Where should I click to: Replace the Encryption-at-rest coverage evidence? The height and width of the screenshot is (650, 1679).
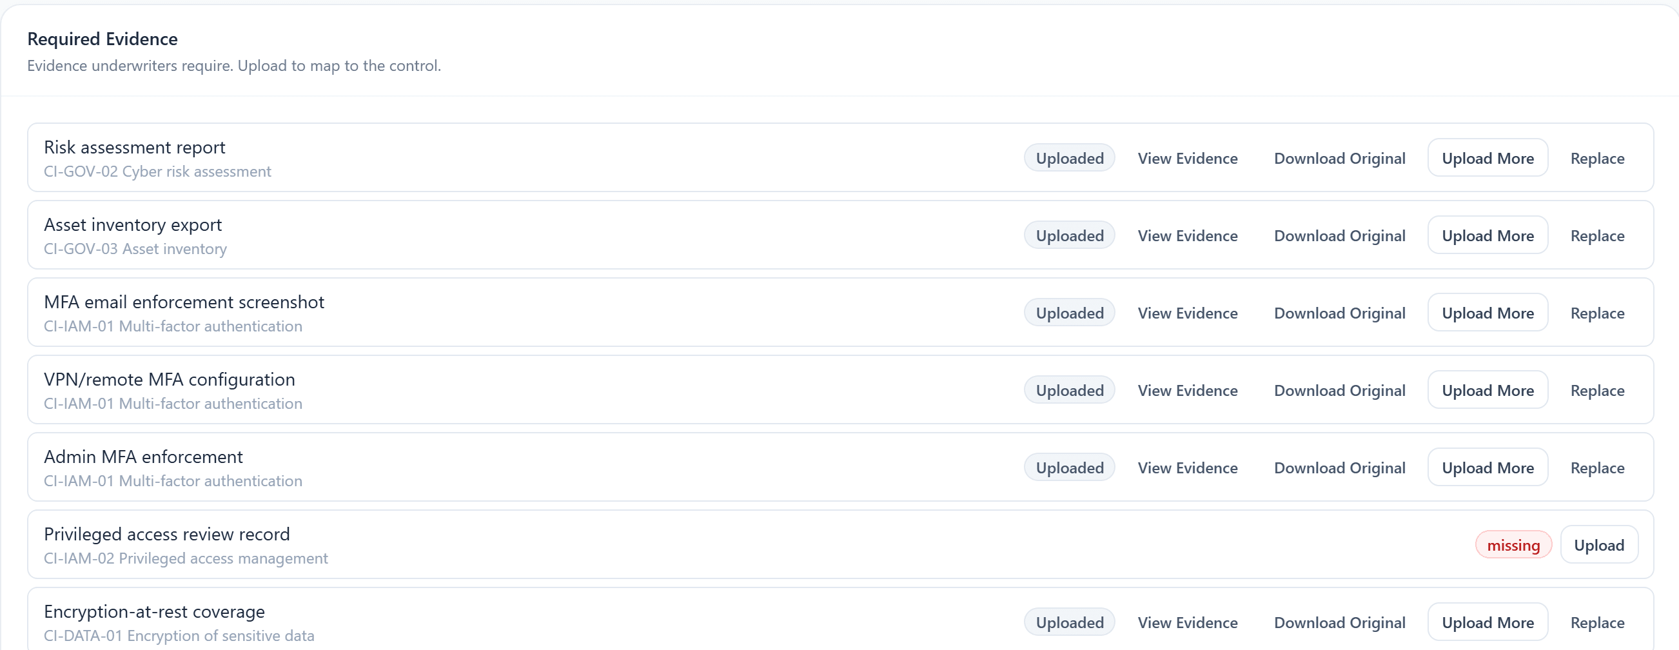click(1597, 623)
